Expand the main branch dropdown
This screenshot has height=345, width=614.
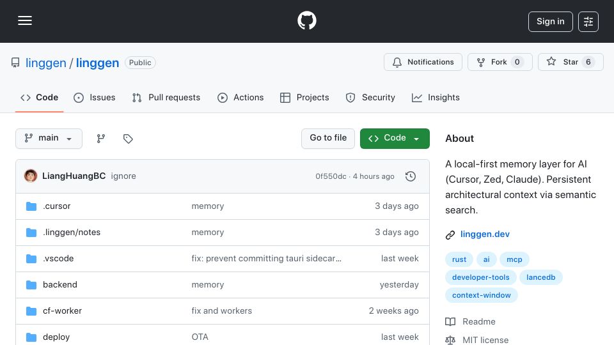point(49,139)
